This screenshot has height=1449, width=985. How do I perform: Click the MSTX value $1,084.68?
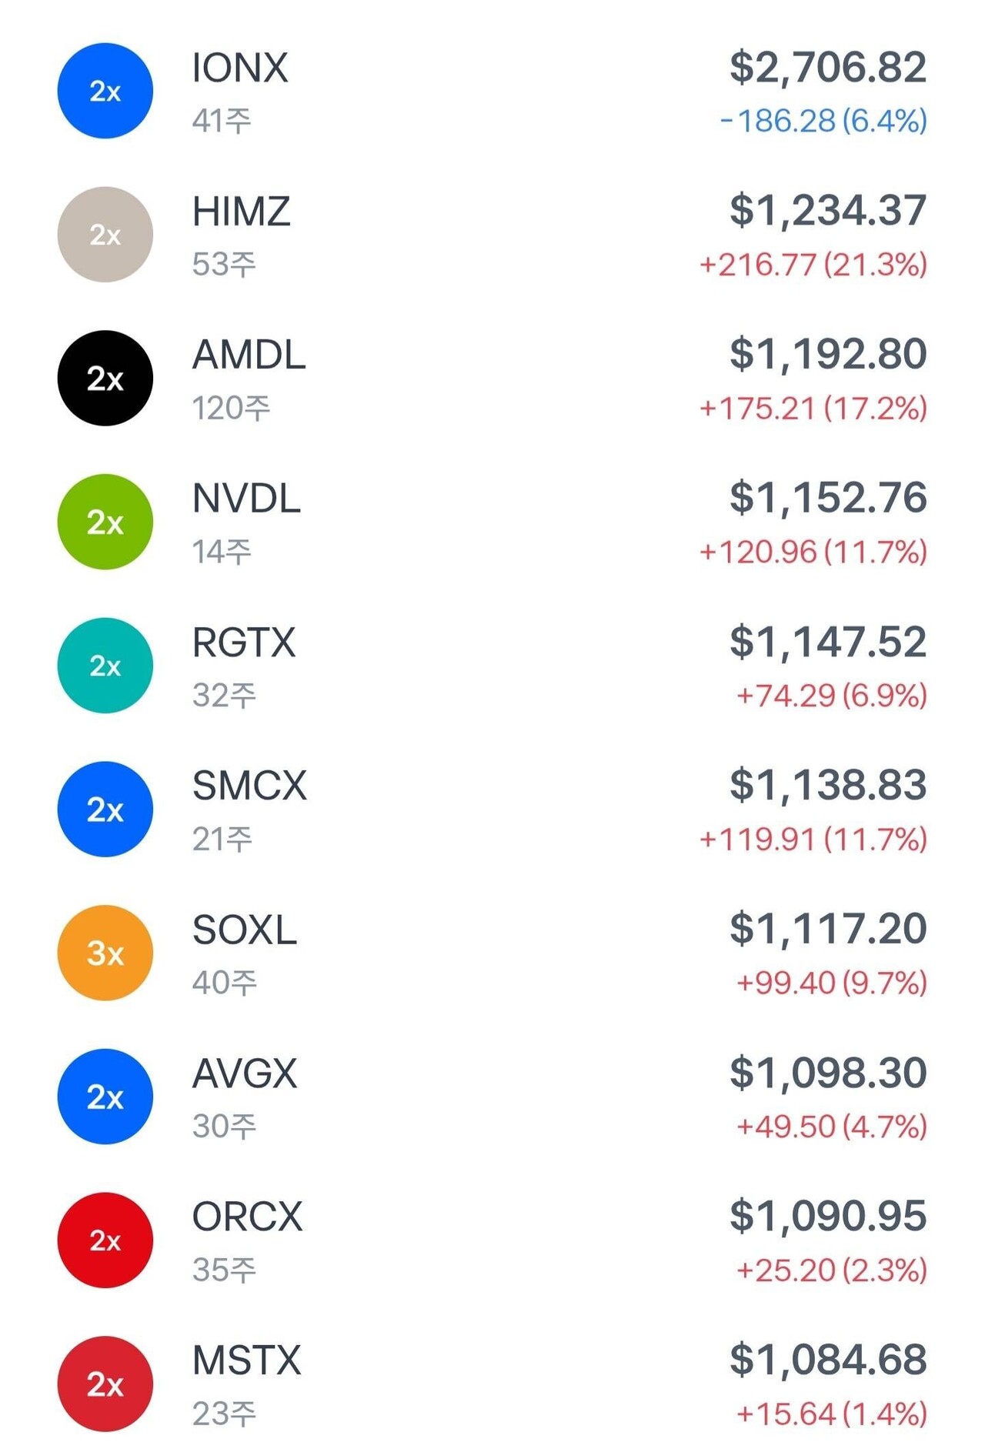pos(827,1360)
